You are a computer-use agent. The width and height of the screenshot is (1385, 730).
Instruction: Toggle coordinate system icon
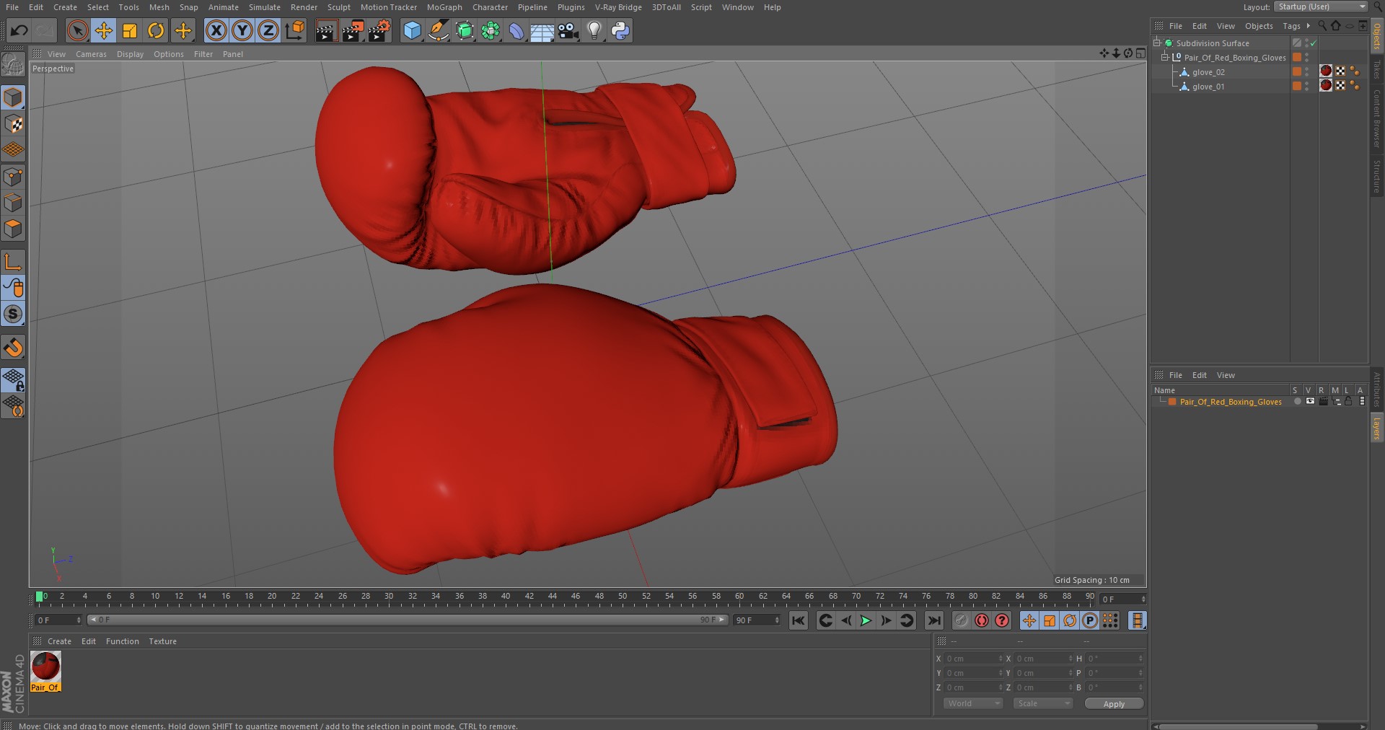point(295,30)
